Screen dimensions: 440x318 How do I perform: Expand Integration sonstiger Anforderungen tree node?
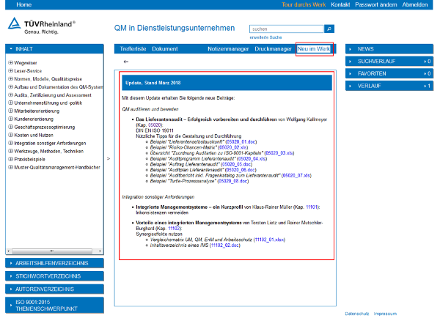click(10, 143)
